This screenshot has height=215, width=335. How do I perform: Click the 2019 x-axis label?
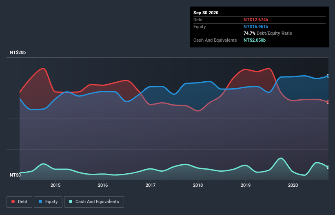coord(246,185)
